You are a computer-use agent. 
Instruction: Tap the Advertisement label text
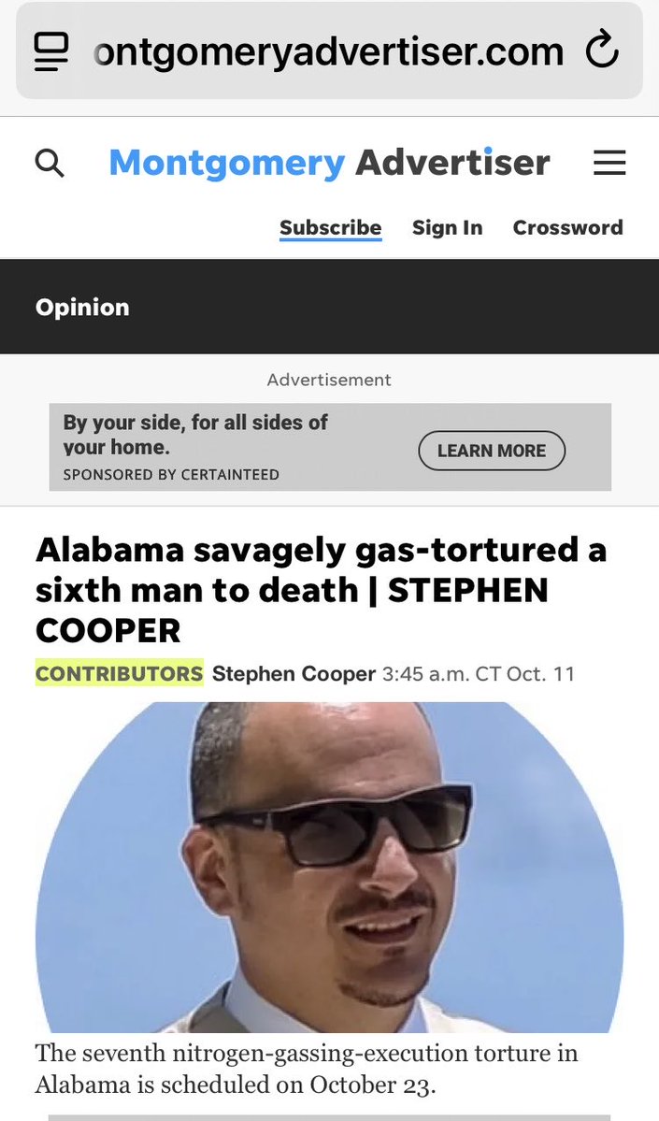(x=329, y=380)
